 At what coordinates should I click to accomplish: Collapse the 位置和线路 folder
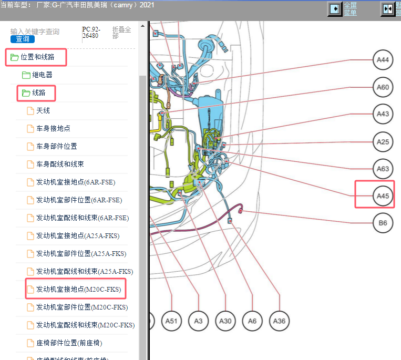pos(37,57)
